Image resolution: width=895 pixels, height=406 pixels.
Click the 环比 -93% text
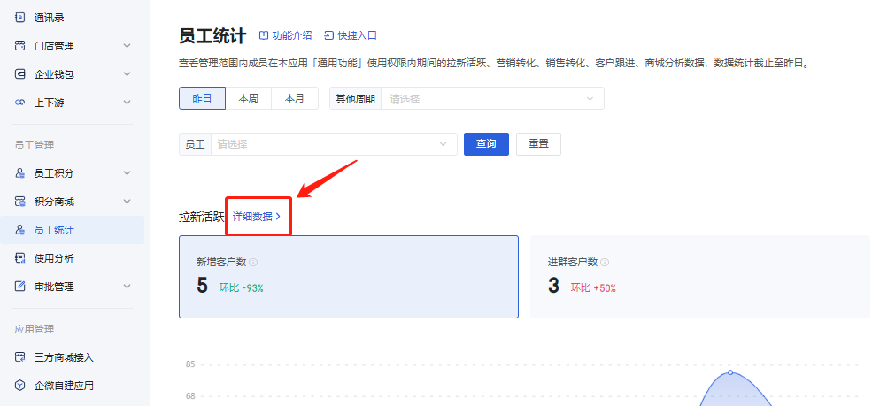(242, 288)
